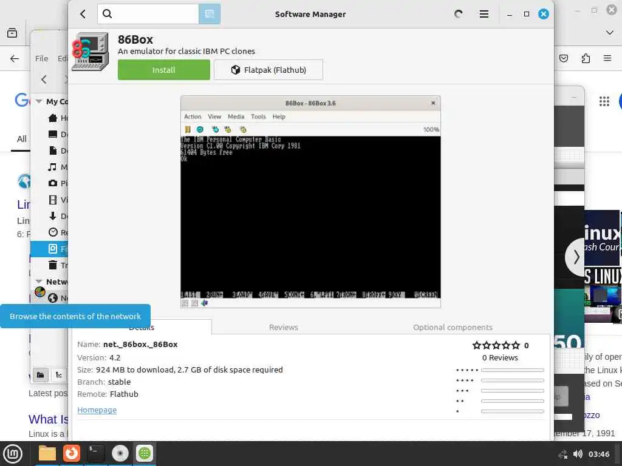622x466 pixels.
Task: Go back in the file manager window
Action: click(44, 79)
